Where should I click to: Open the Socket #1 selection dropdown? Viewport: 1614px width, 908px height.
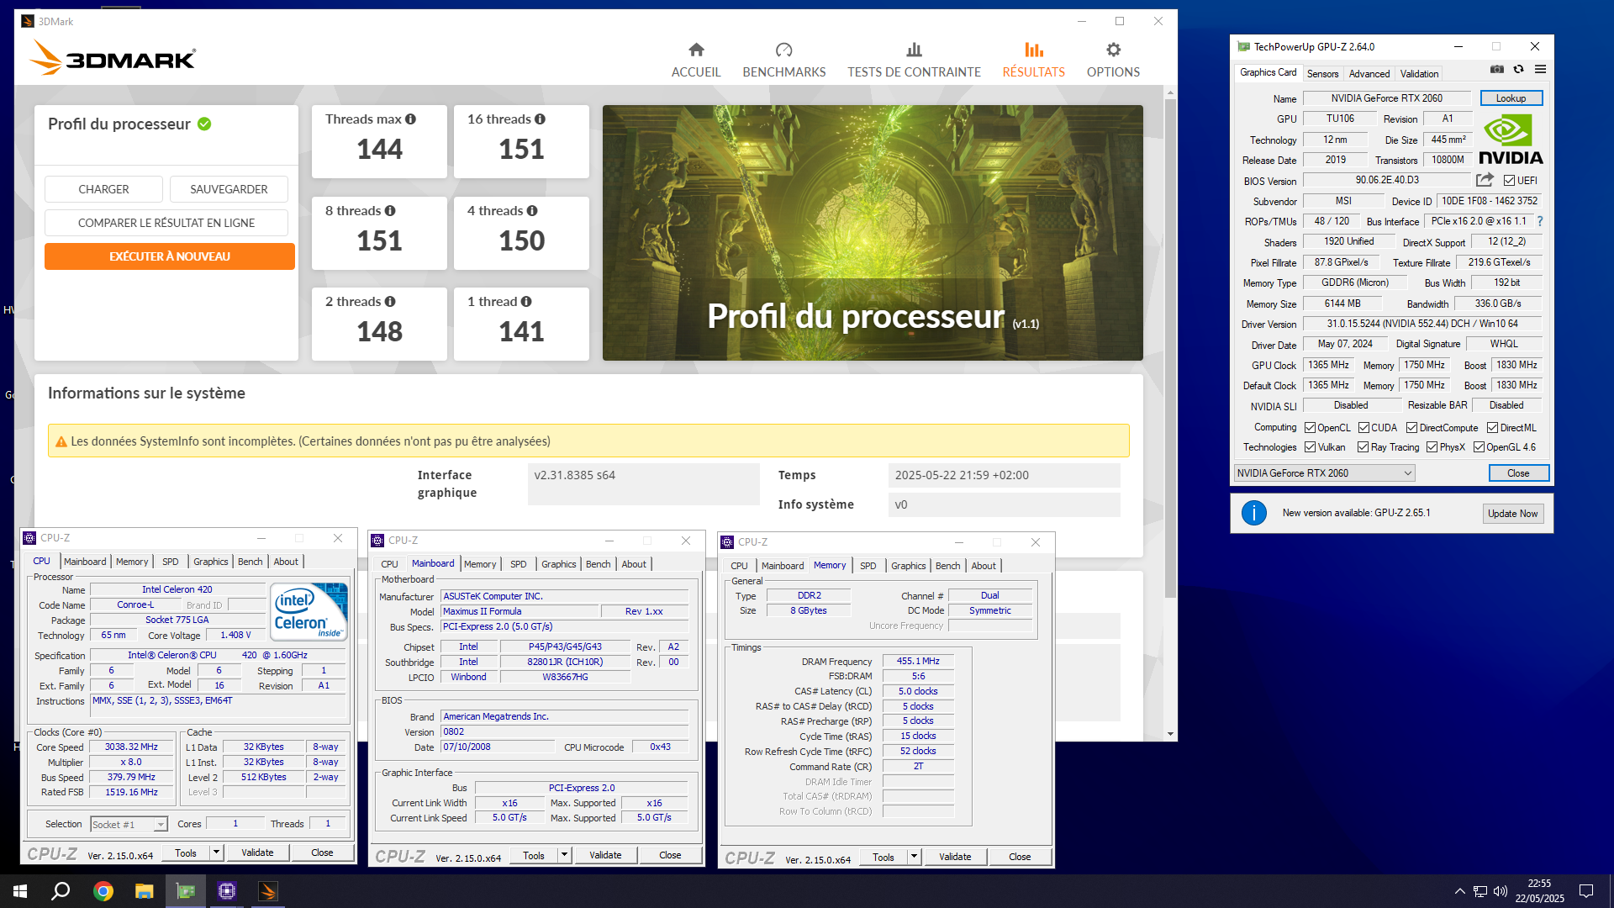pyautogui.click(x=129, y=825)
